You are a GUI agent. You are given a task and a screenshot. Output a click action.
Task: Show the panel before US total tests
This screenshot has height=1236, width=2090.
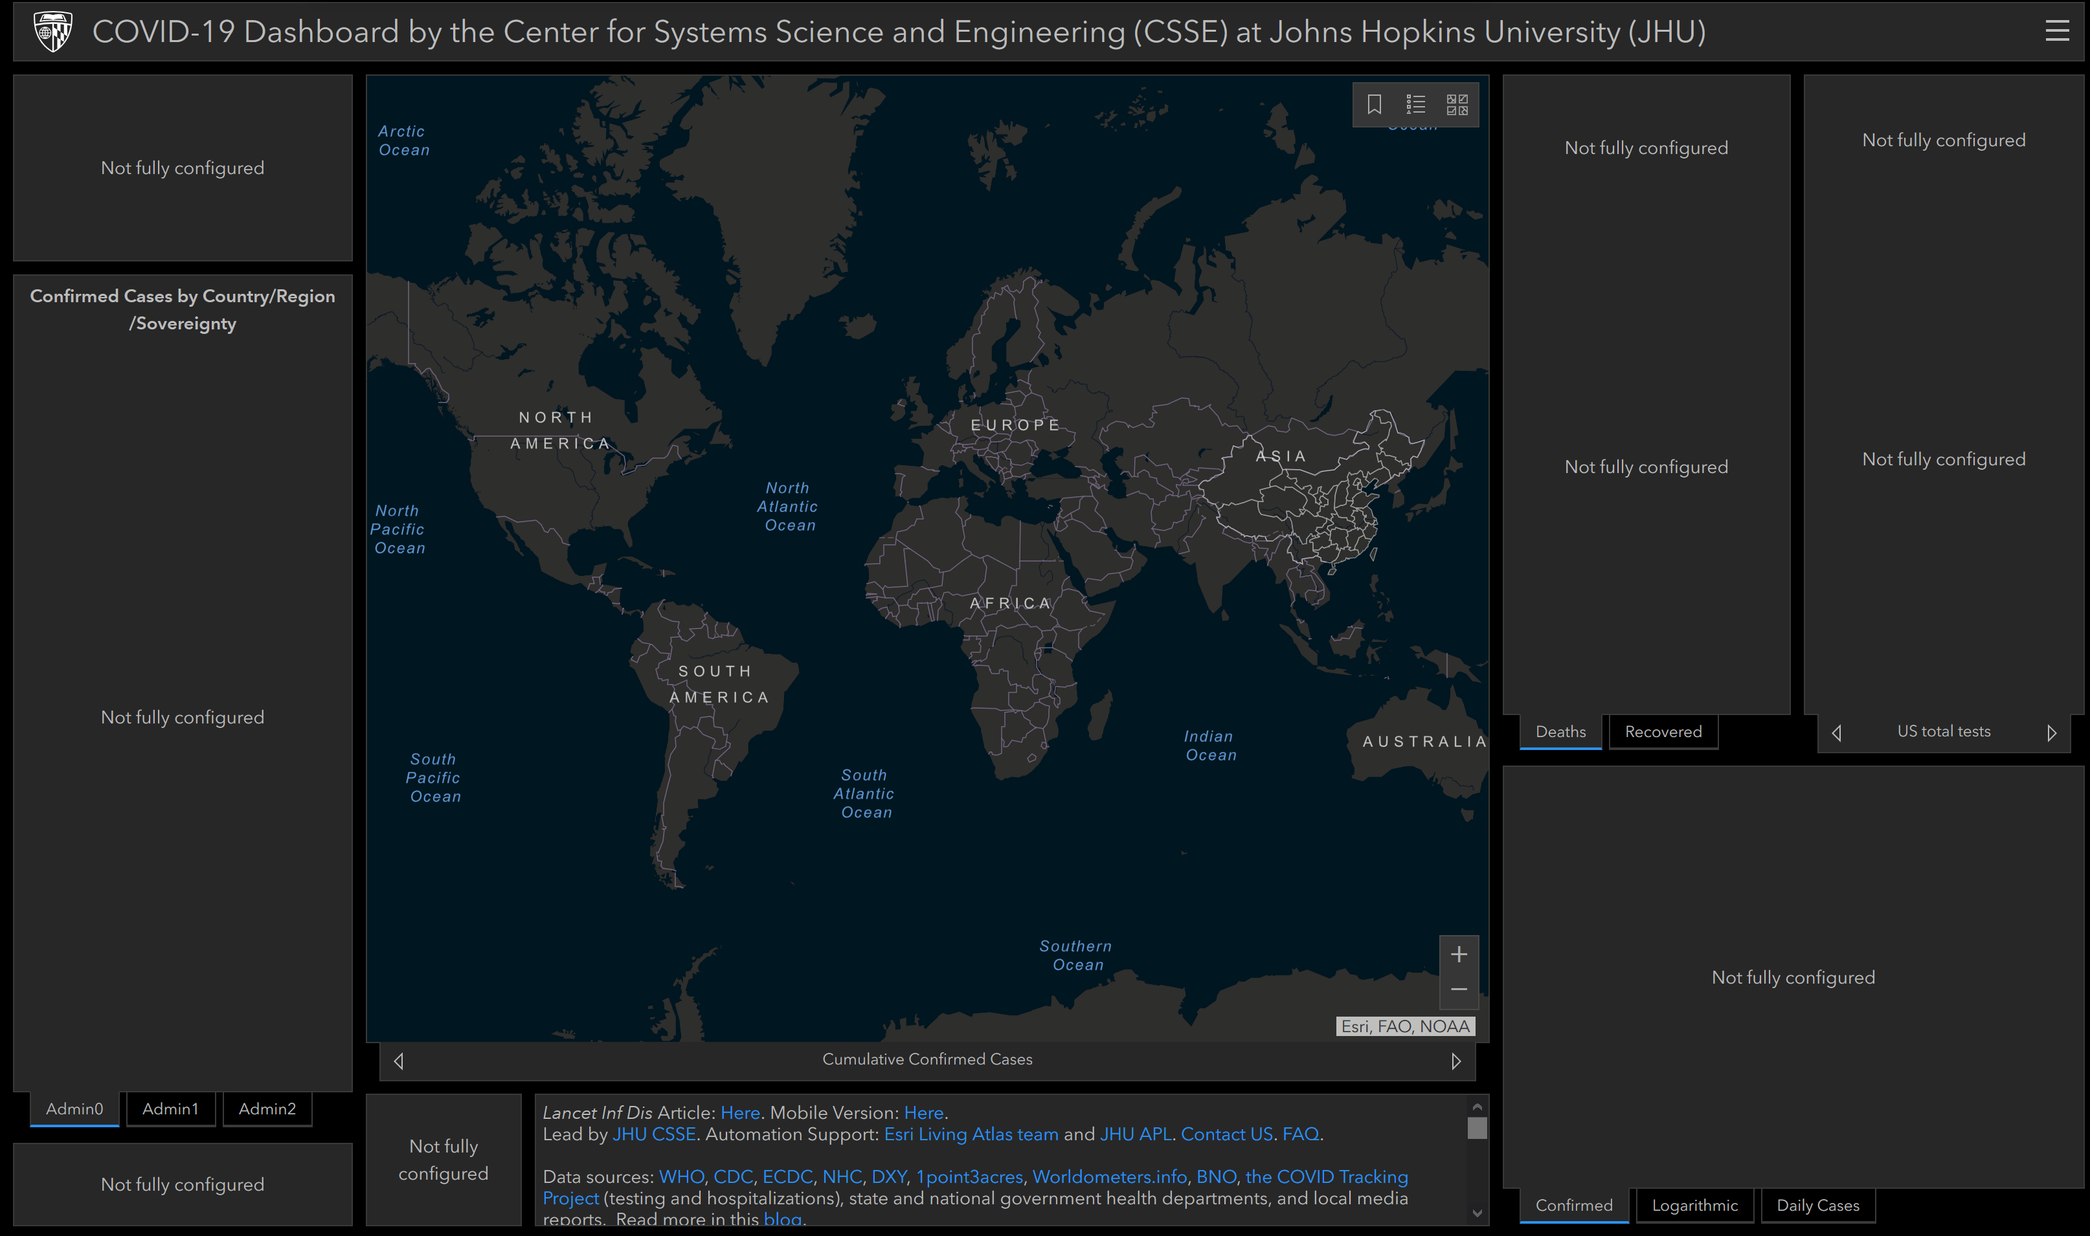tap(1837, 733)
